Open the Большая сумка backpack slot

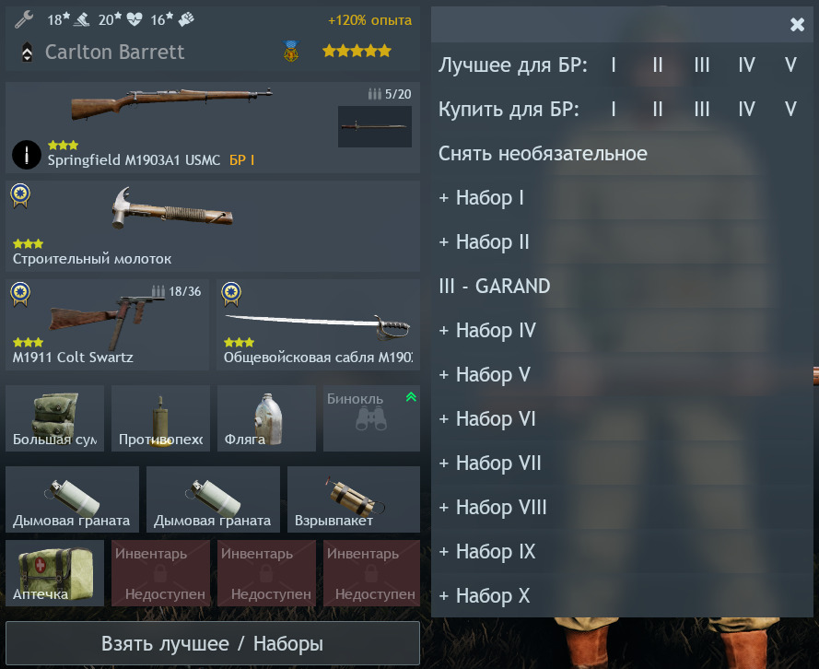tap(55, 418)
